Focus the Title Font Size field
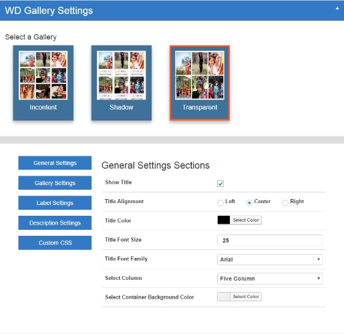Image resolution: width=344 pixels, height=334 pixels. point(270,240)
